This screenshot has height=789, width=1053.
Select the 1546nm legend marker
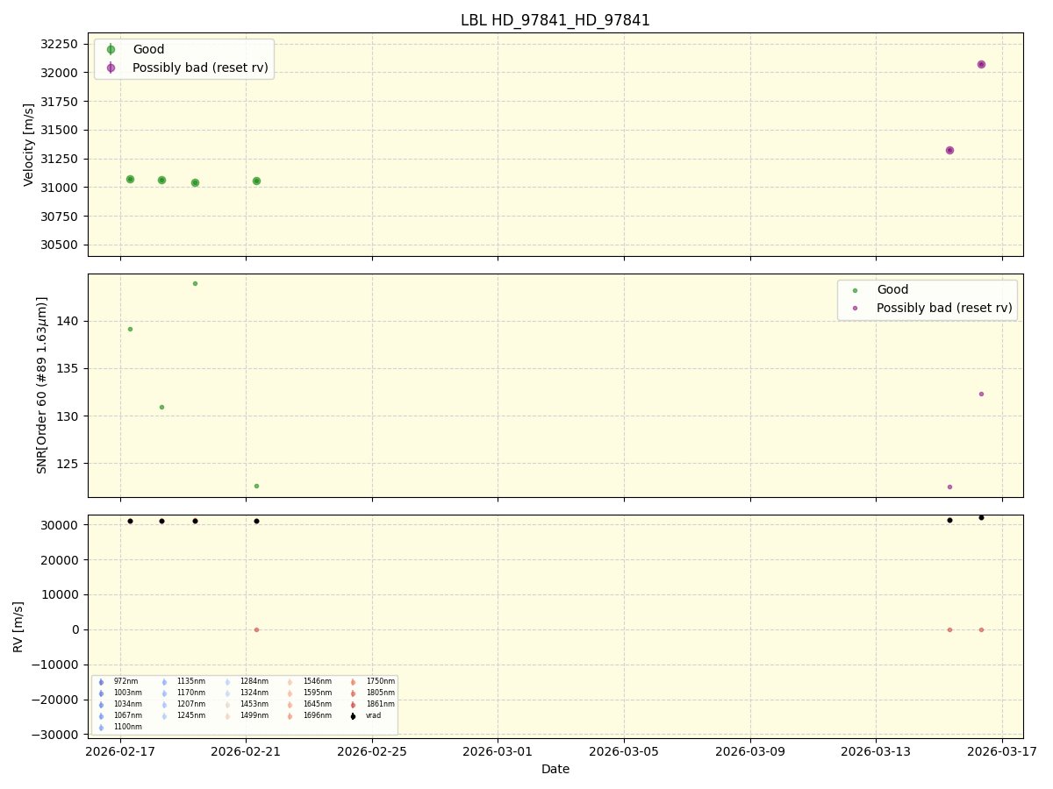pyautogui.click(x=290, y=681)
